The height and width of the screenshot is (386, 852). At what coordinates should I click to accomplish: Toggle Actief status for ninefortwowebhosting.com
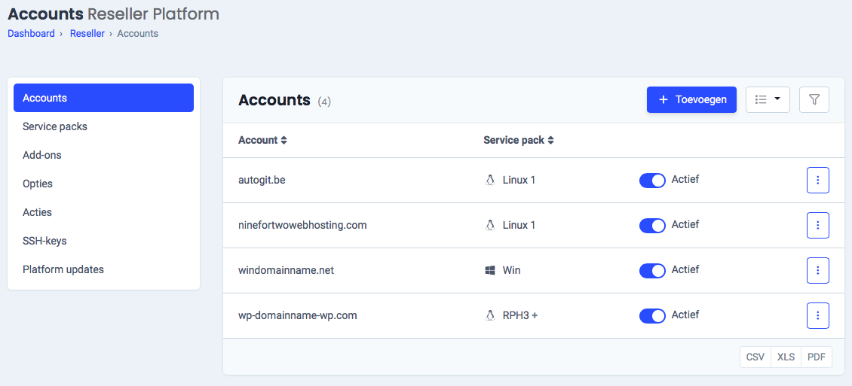[652, 226]
